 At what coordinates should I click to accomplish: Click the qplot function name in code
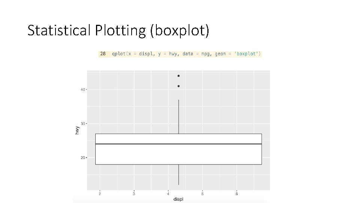pos(119,54)
